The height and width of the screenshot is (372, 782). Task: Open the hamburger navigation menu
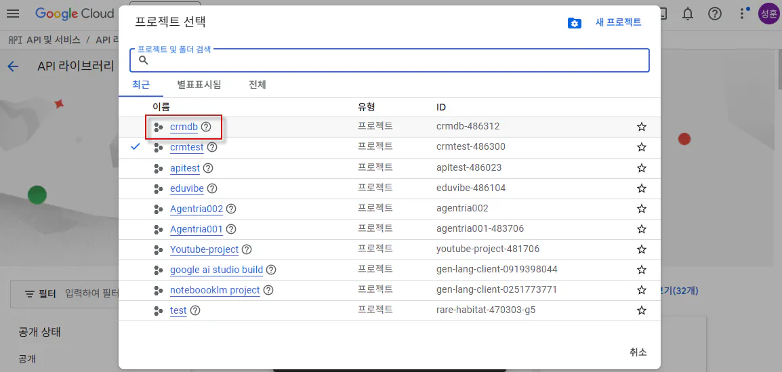(x=12, y=14)
